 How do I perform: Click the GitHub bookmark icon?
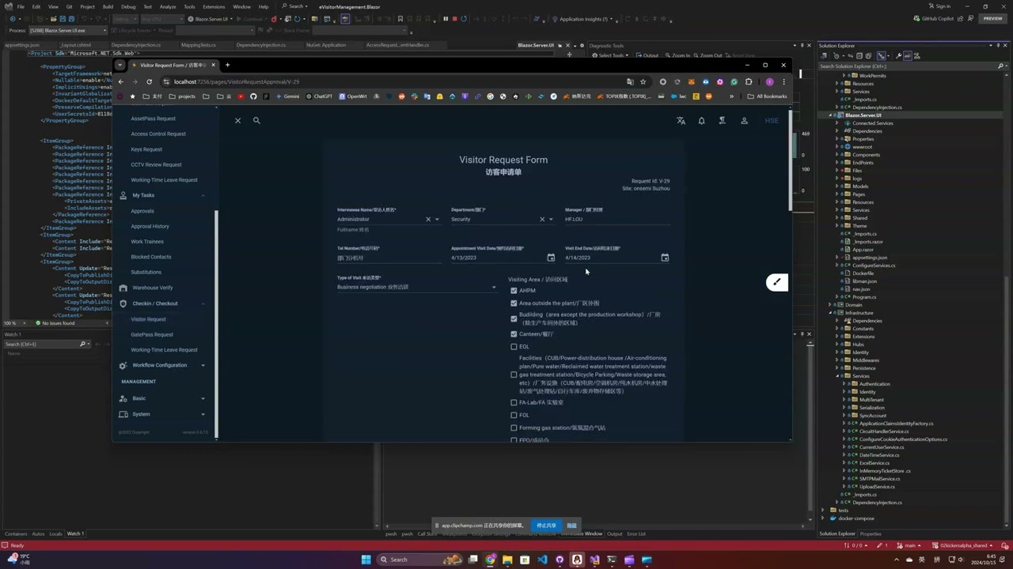tap(253, 96)
